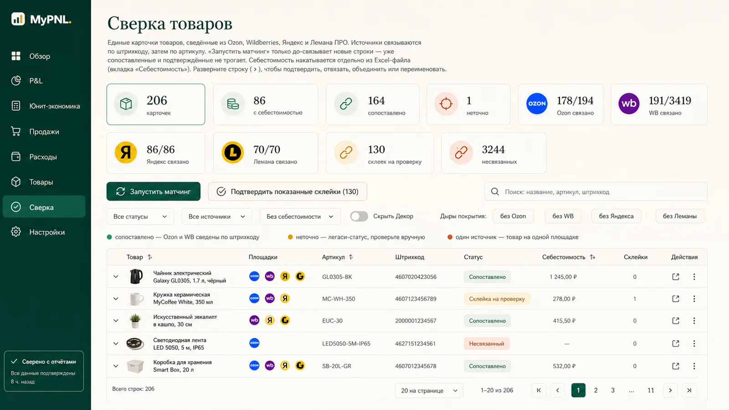Click WB badge in Кружка керамическая row
This screenshot has width=729, height=410.
(x=270, y=298)
